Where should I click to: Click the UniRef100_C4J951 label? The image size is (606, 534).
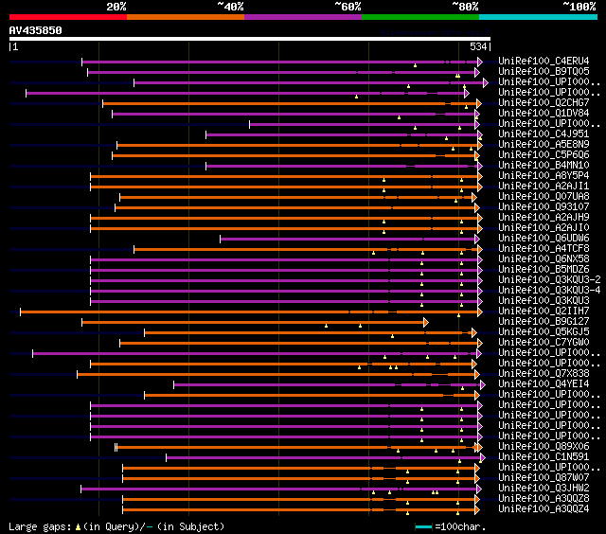tap(544, 134)
